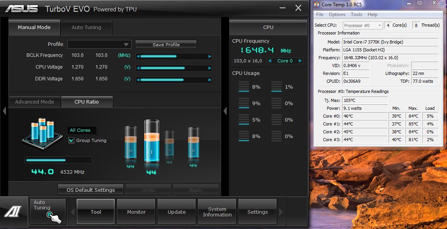The height and width of the screenshot is (229, 447).
Task: Open System Information button
Action: click(217, 212)
